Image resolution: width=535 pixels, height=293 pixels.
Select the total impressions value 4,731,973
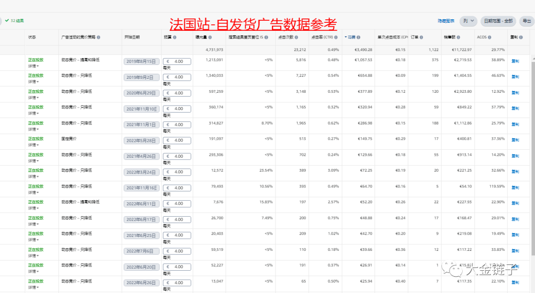click(214, 50)
